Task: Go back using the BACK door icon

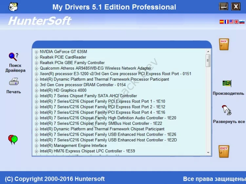Action: tap(224, 44)
